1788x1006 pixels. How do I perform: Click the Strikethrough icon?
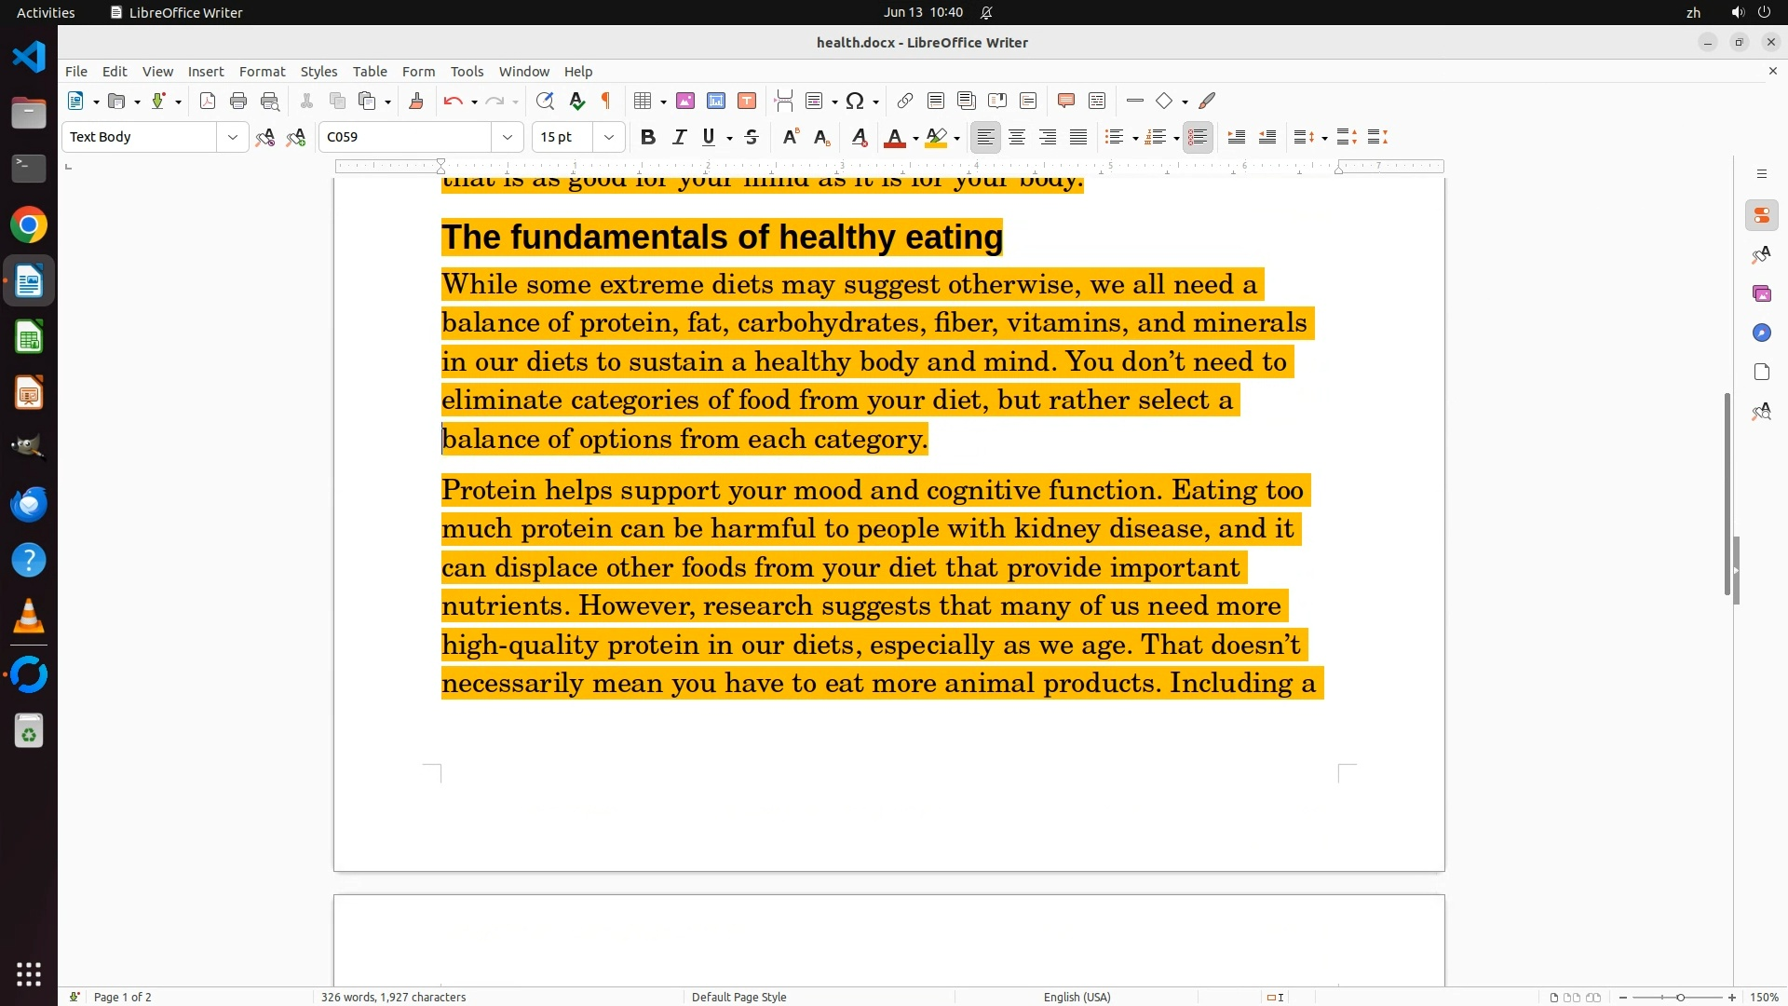tap(752, 138)
